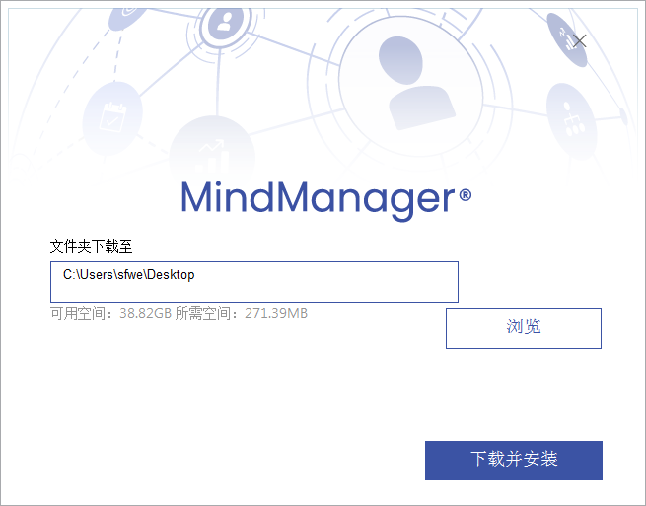
Task: Close the MindManager installer window
Action: coord(579,41)
